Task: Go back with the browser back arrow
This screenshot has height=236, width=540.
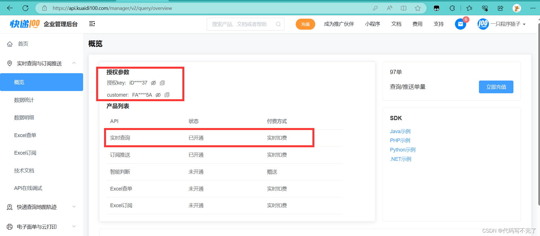Action: [10, 8]
